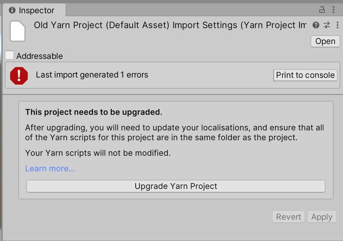The height and width of the screenshot is (241, 343).
Task: Follow the Learn more... link
Action: tap(50, 169)
